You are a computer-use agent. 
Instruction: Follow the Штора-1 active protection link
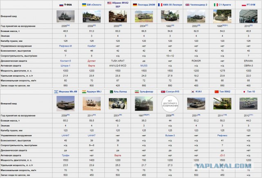click(65, 66)
